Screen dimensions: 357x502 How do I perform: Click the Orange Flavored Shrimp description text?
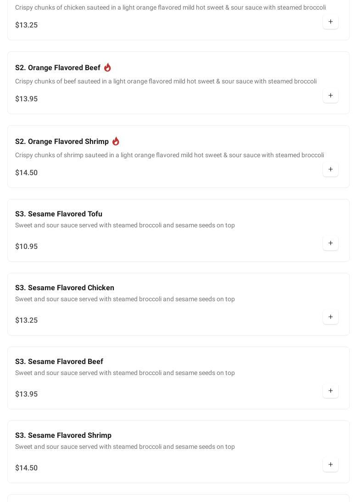coord(169,155)
